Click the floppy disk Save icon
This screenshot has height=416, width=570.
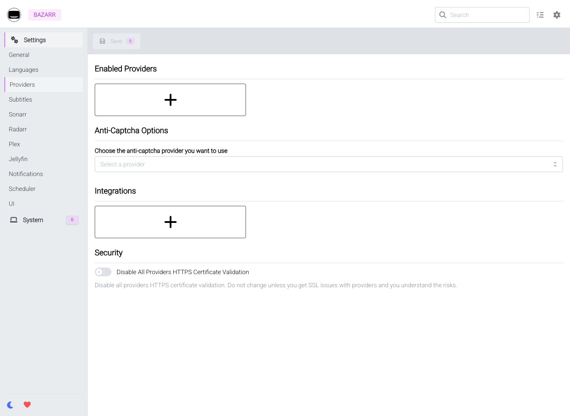[103, 41]
